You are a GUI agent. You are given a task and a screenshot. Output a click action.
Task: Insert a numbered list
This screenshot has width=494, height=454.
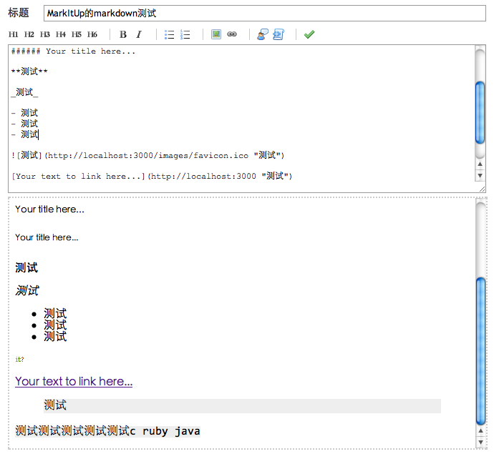tap(185, 34)
